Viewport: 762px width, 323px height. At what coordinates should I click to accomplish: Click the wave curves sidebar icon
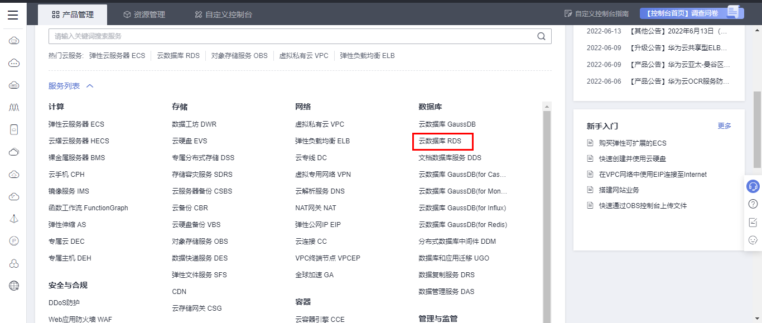15,107
